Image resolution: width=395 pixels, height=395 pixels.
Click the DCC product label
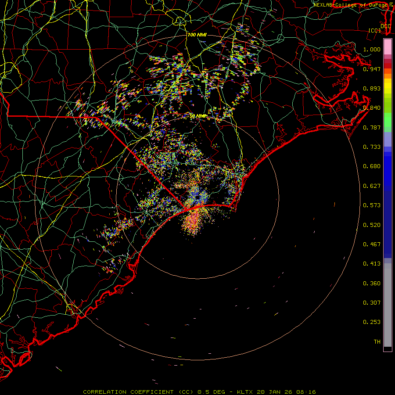click(385, 26)
